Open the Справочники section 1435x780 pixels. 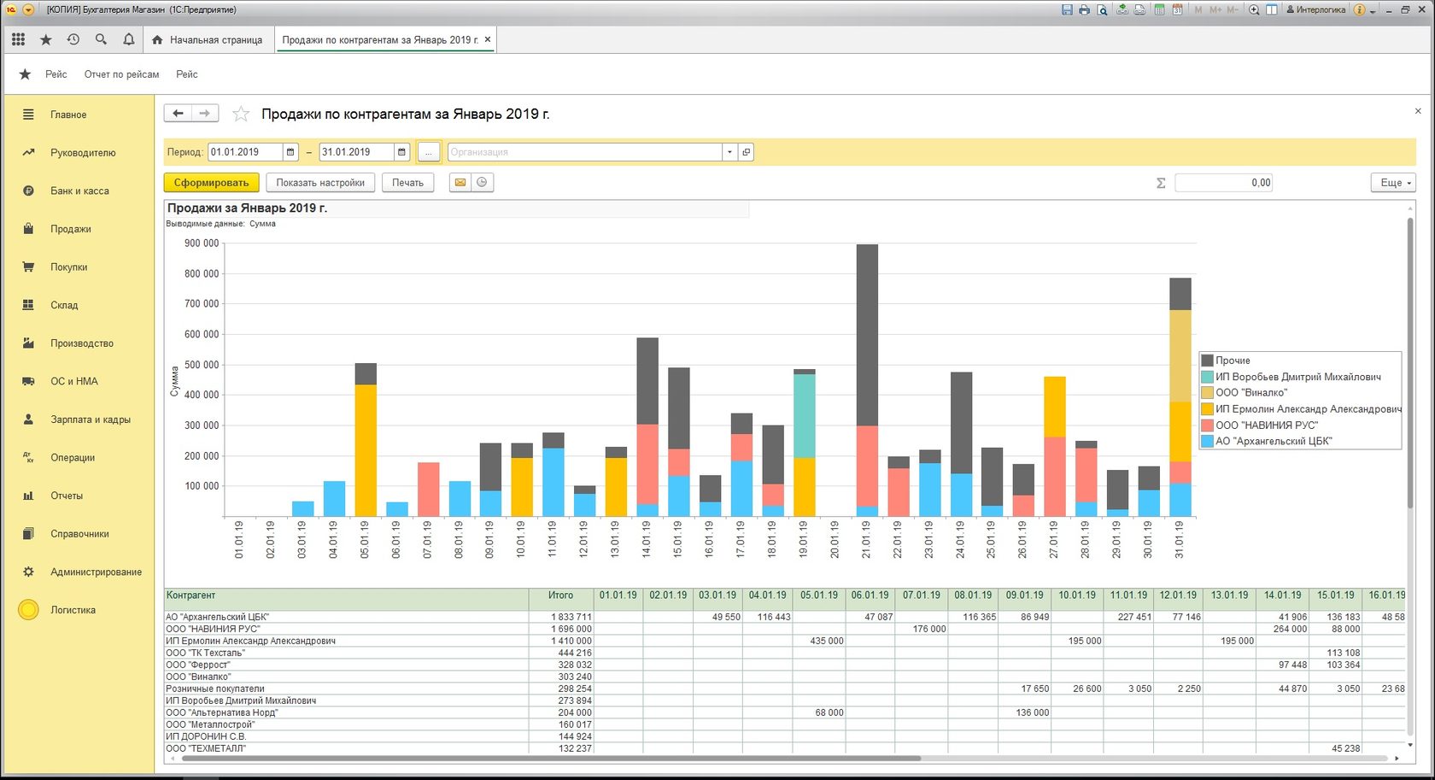(79, 534)
